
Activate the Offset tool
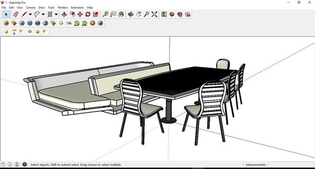tap(72, 14)
